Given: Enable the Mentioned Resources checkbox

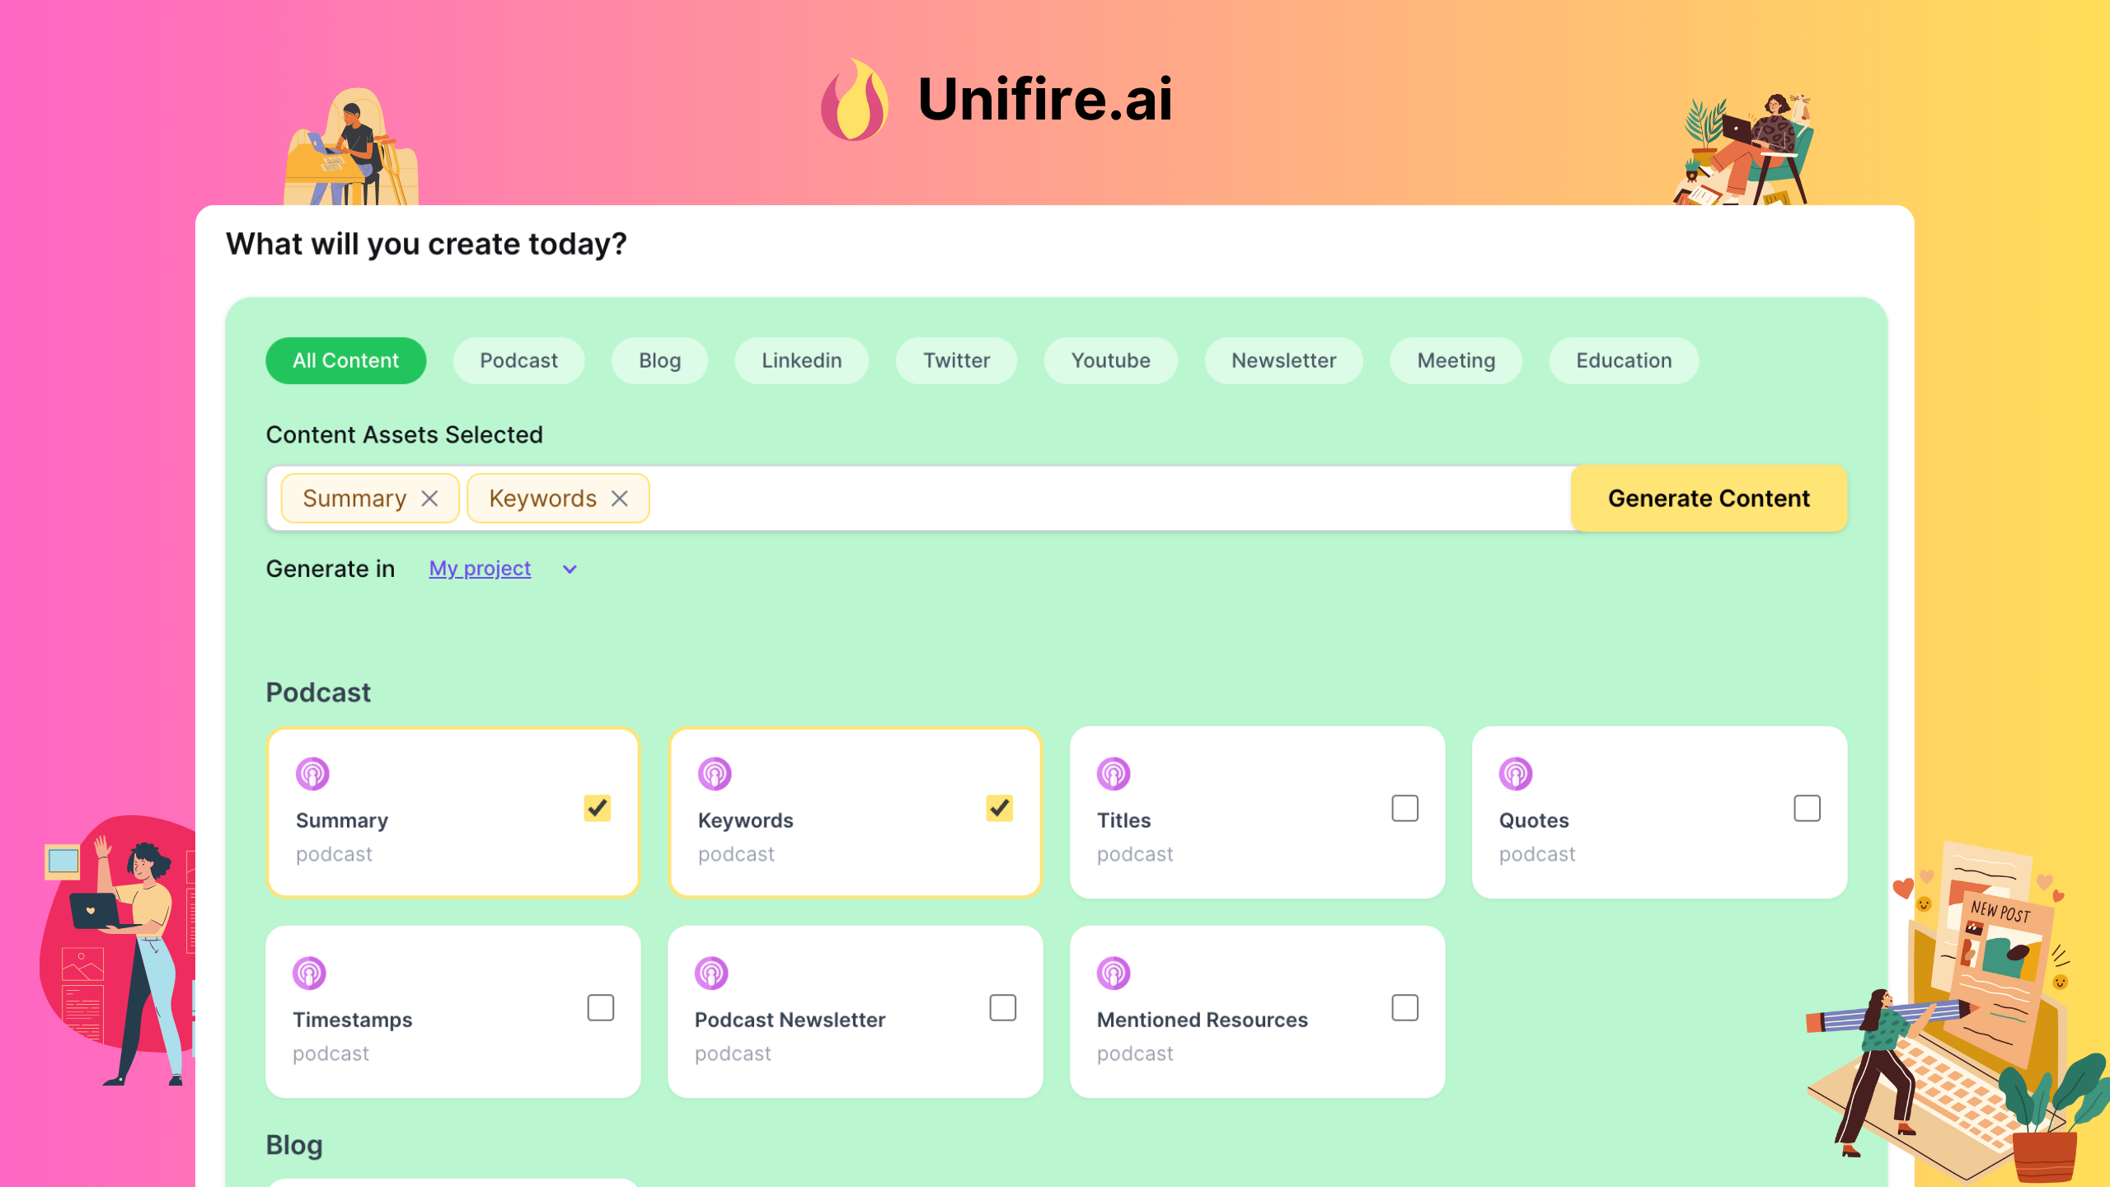Looking at the screenshot, I should [1404, 1007].
